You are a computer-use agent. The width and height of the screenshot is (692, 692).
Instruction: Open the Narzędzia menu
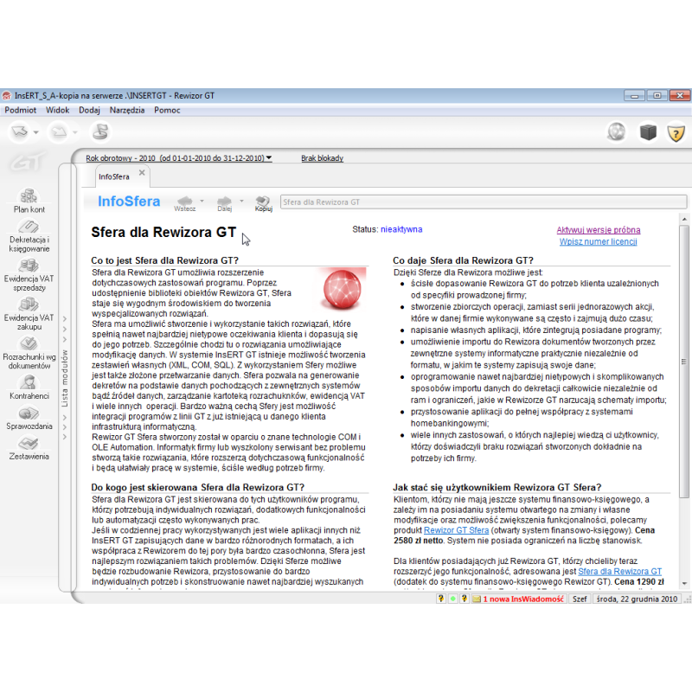point(127,110)
